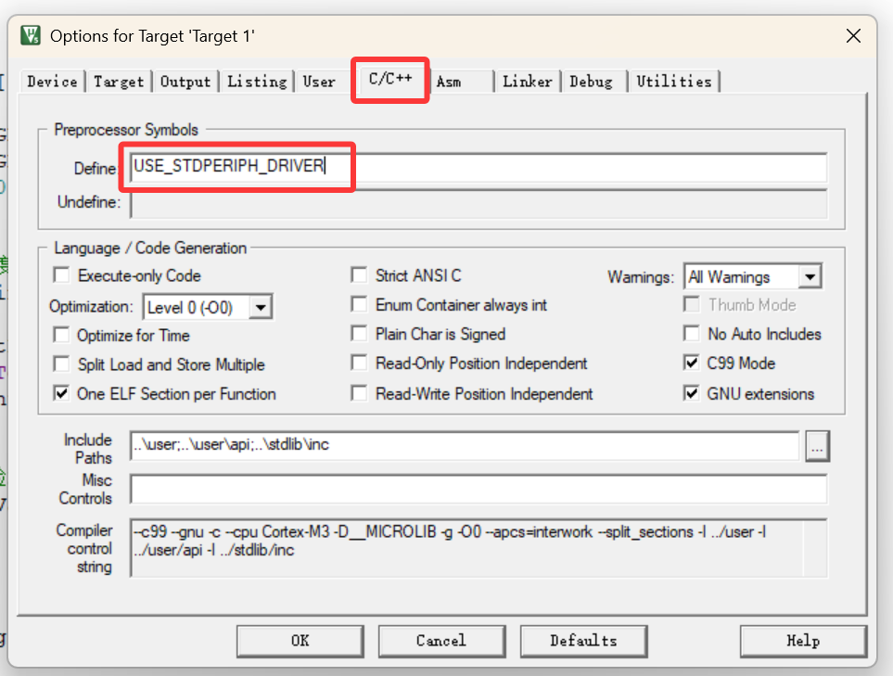The height and width of the screenshot is (676, 893).
Task: Open the Optimization level dropdown
Action: click(261, 306)
